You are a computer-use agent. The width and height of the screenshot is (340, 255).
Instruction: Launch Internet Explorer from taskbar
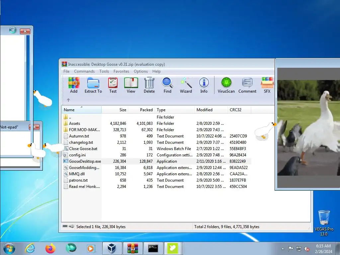30,248
